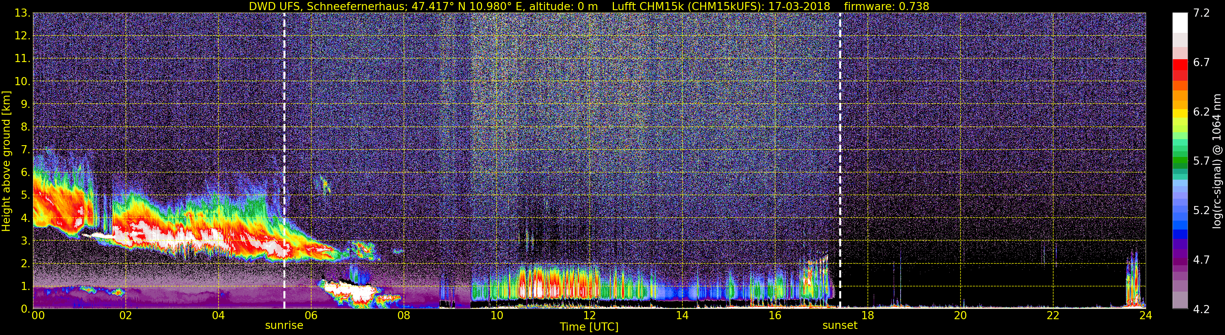Click the x-axis tick label '06'

pos(311,316)
